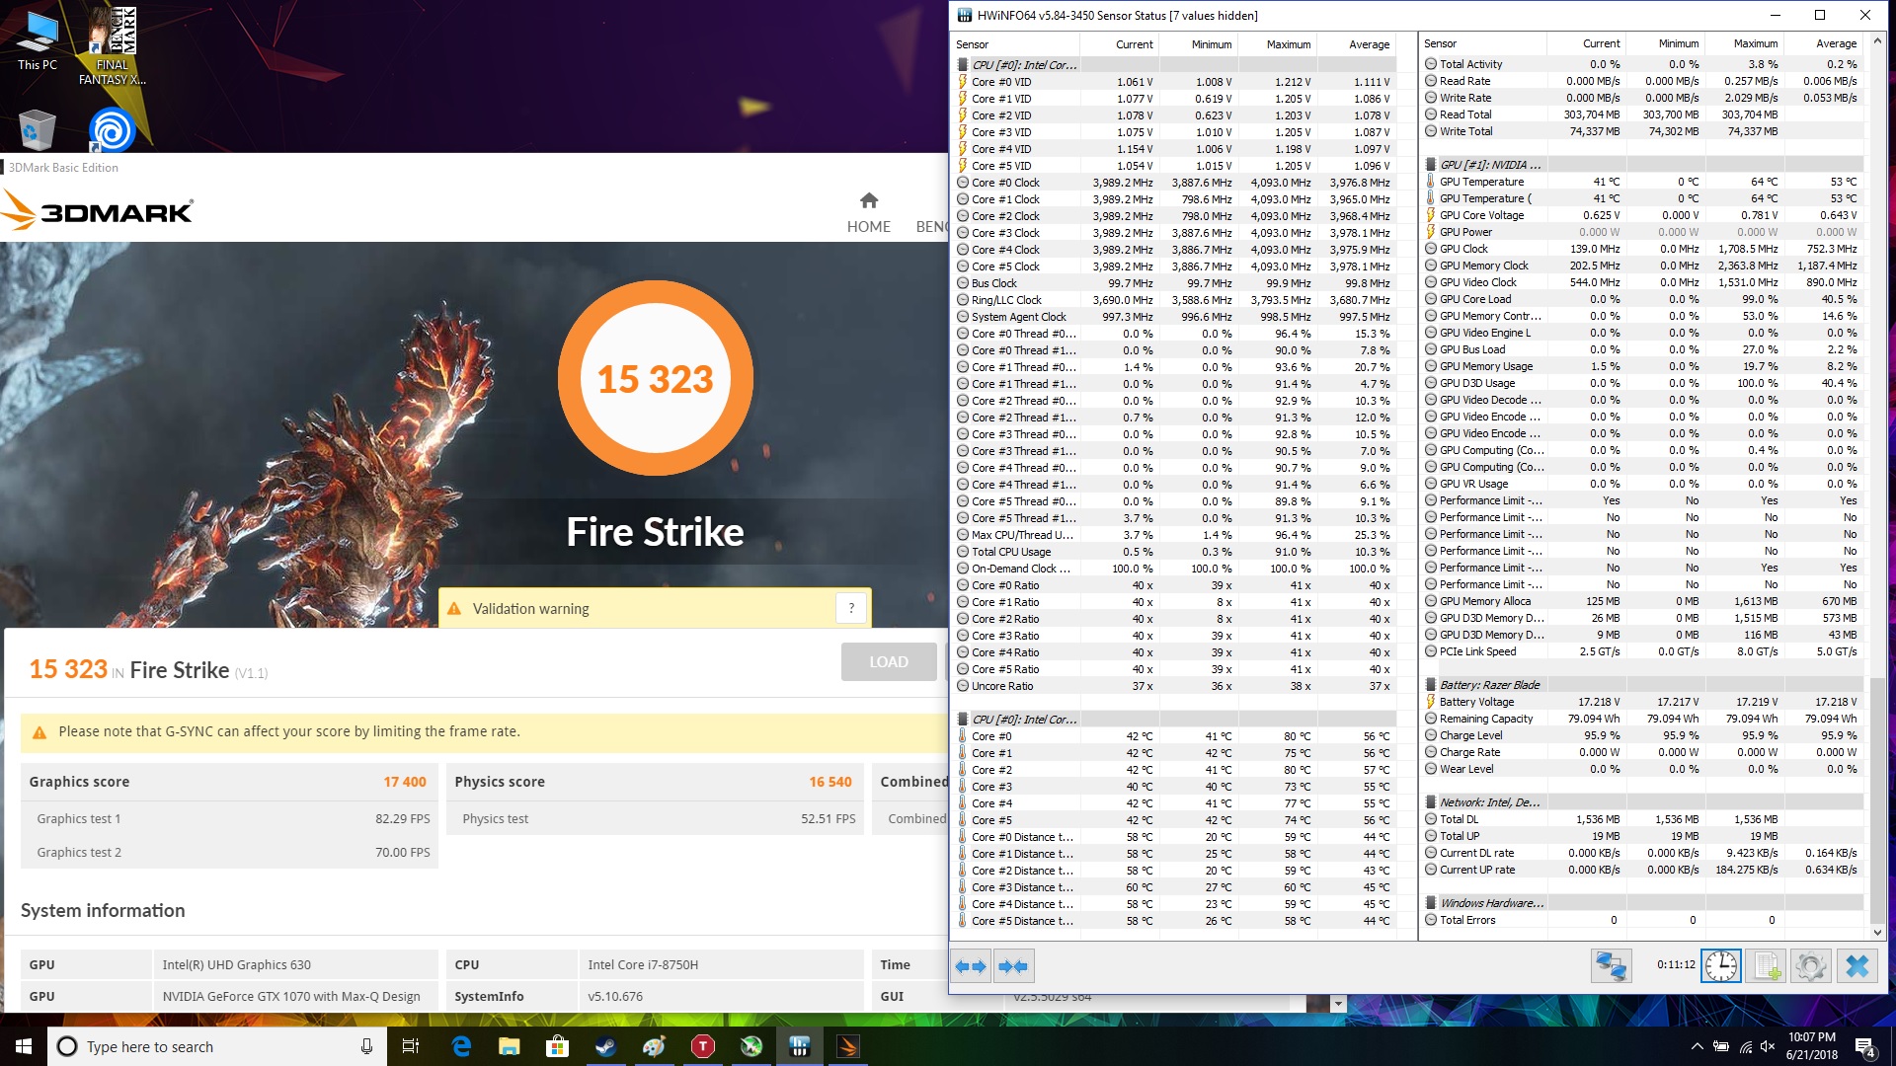Reset the HWiNFO elapsed-time clock
Screen dimensions: 1896x1066
(x=1721, y=965)
